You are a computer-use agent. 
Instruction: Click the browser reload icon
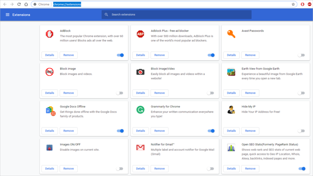click(x=19, y=4)
